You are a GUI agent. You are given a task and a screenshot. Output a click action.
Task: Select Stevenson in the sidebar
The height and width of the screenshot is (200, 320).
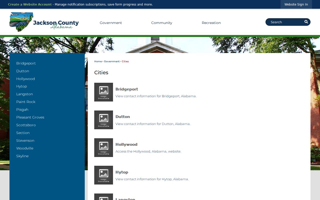coord(25,140)
